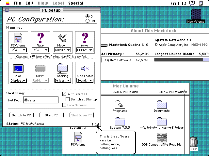Turn PC configuration On
The image size is (209, 156).
click(x=88, y=16)
